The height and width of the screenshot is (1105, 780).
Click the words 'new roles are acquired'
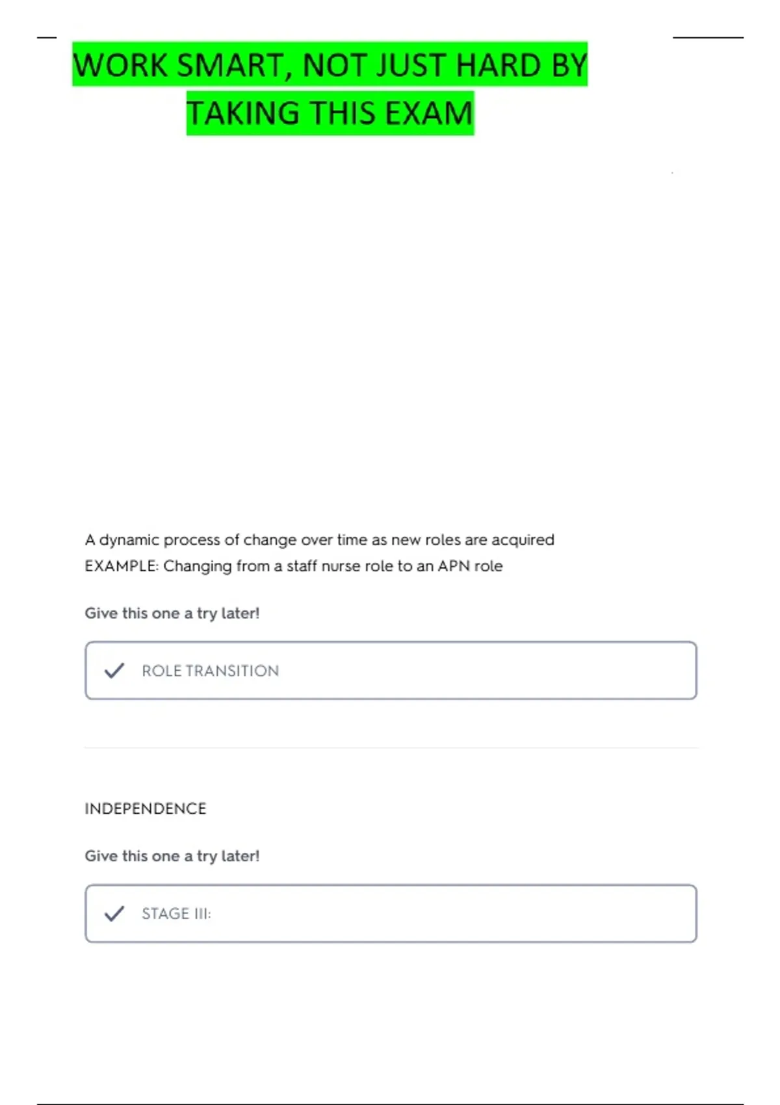473,540
